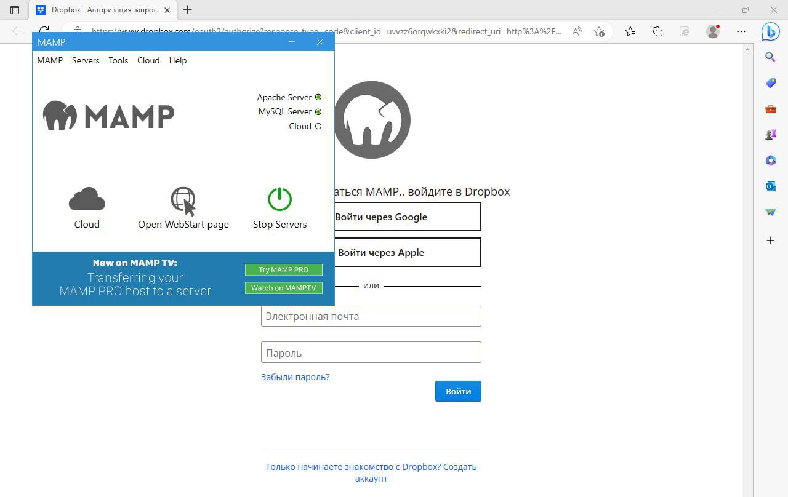This screenshot has height=497, width=788.
Task: Click the Cloud icon in MAMP
Action: 87,199
